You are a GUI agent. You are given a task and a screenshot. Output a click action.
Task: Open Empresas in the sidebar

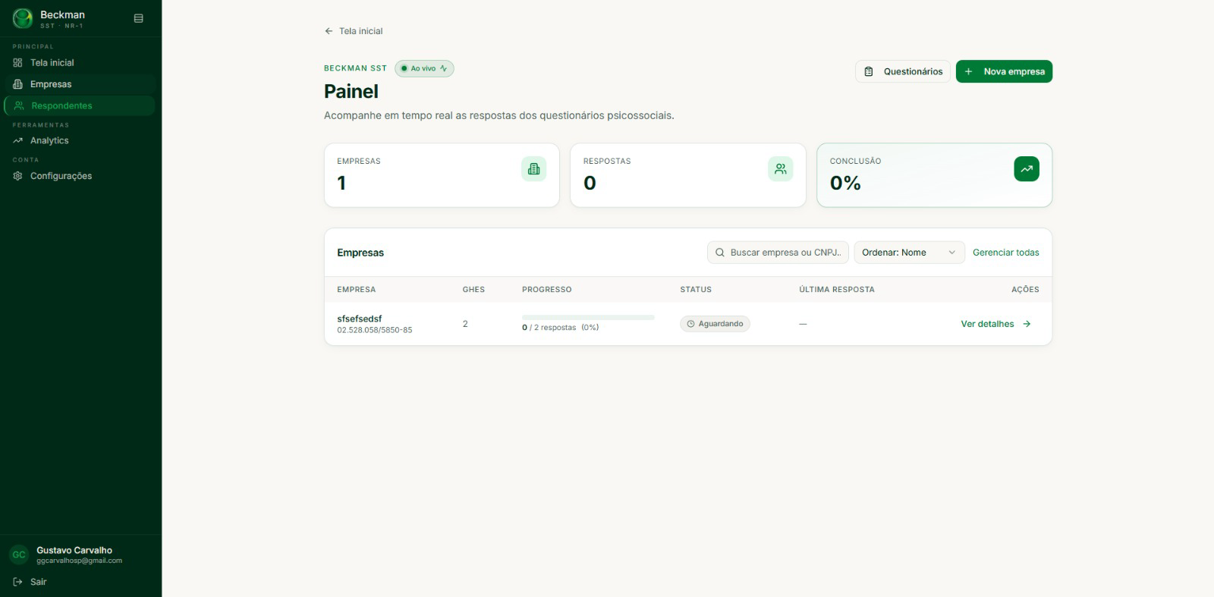80,84
